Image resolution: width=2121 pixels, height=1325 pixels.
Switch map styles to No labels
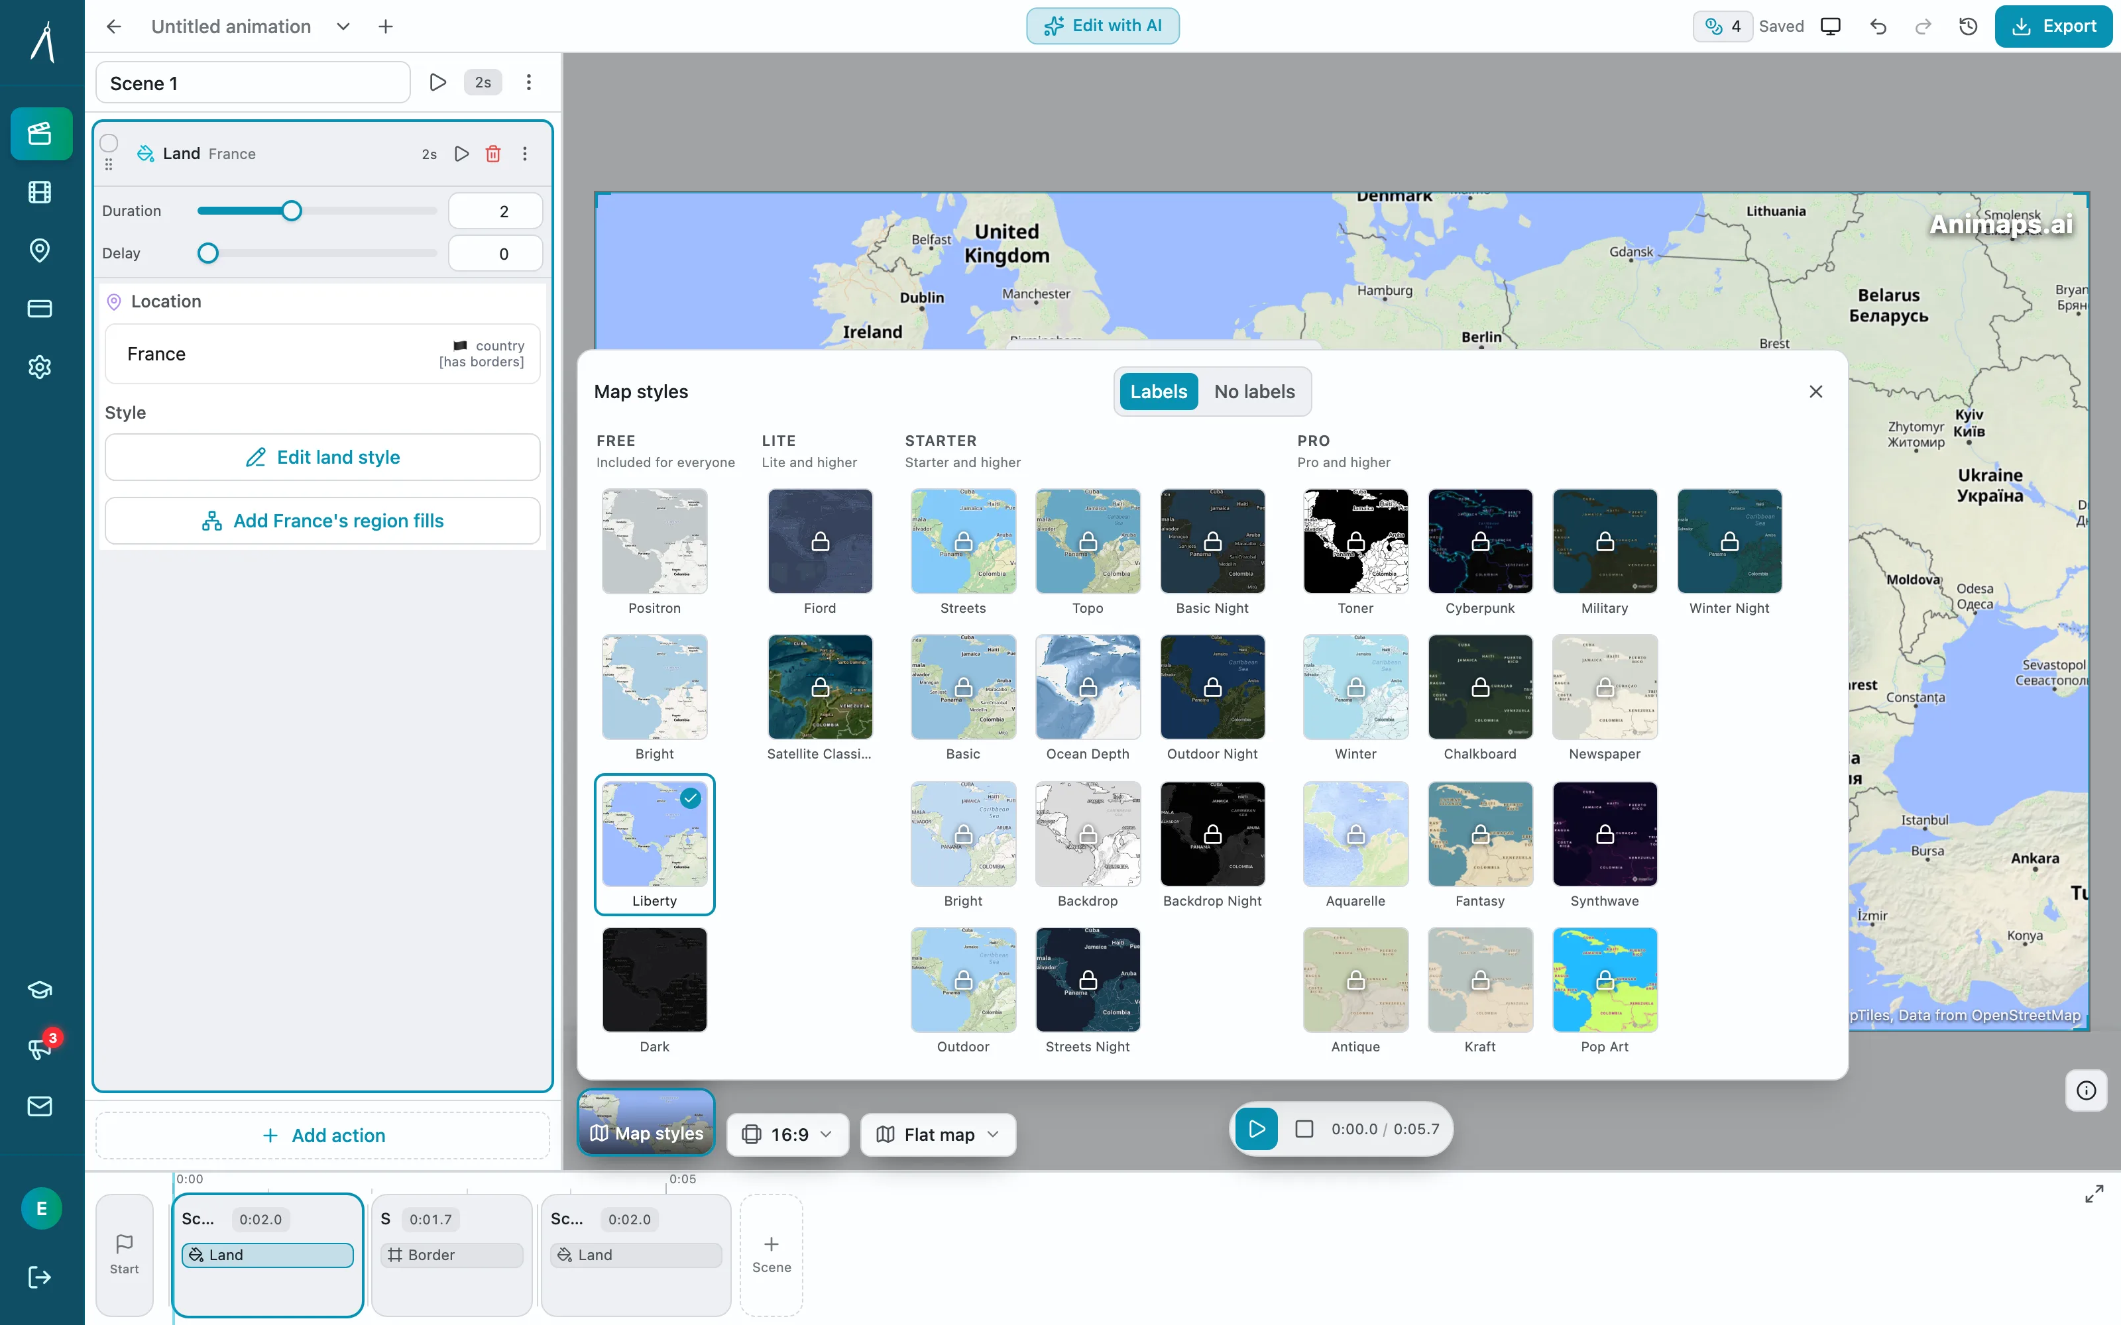(x=1254, y=392)
